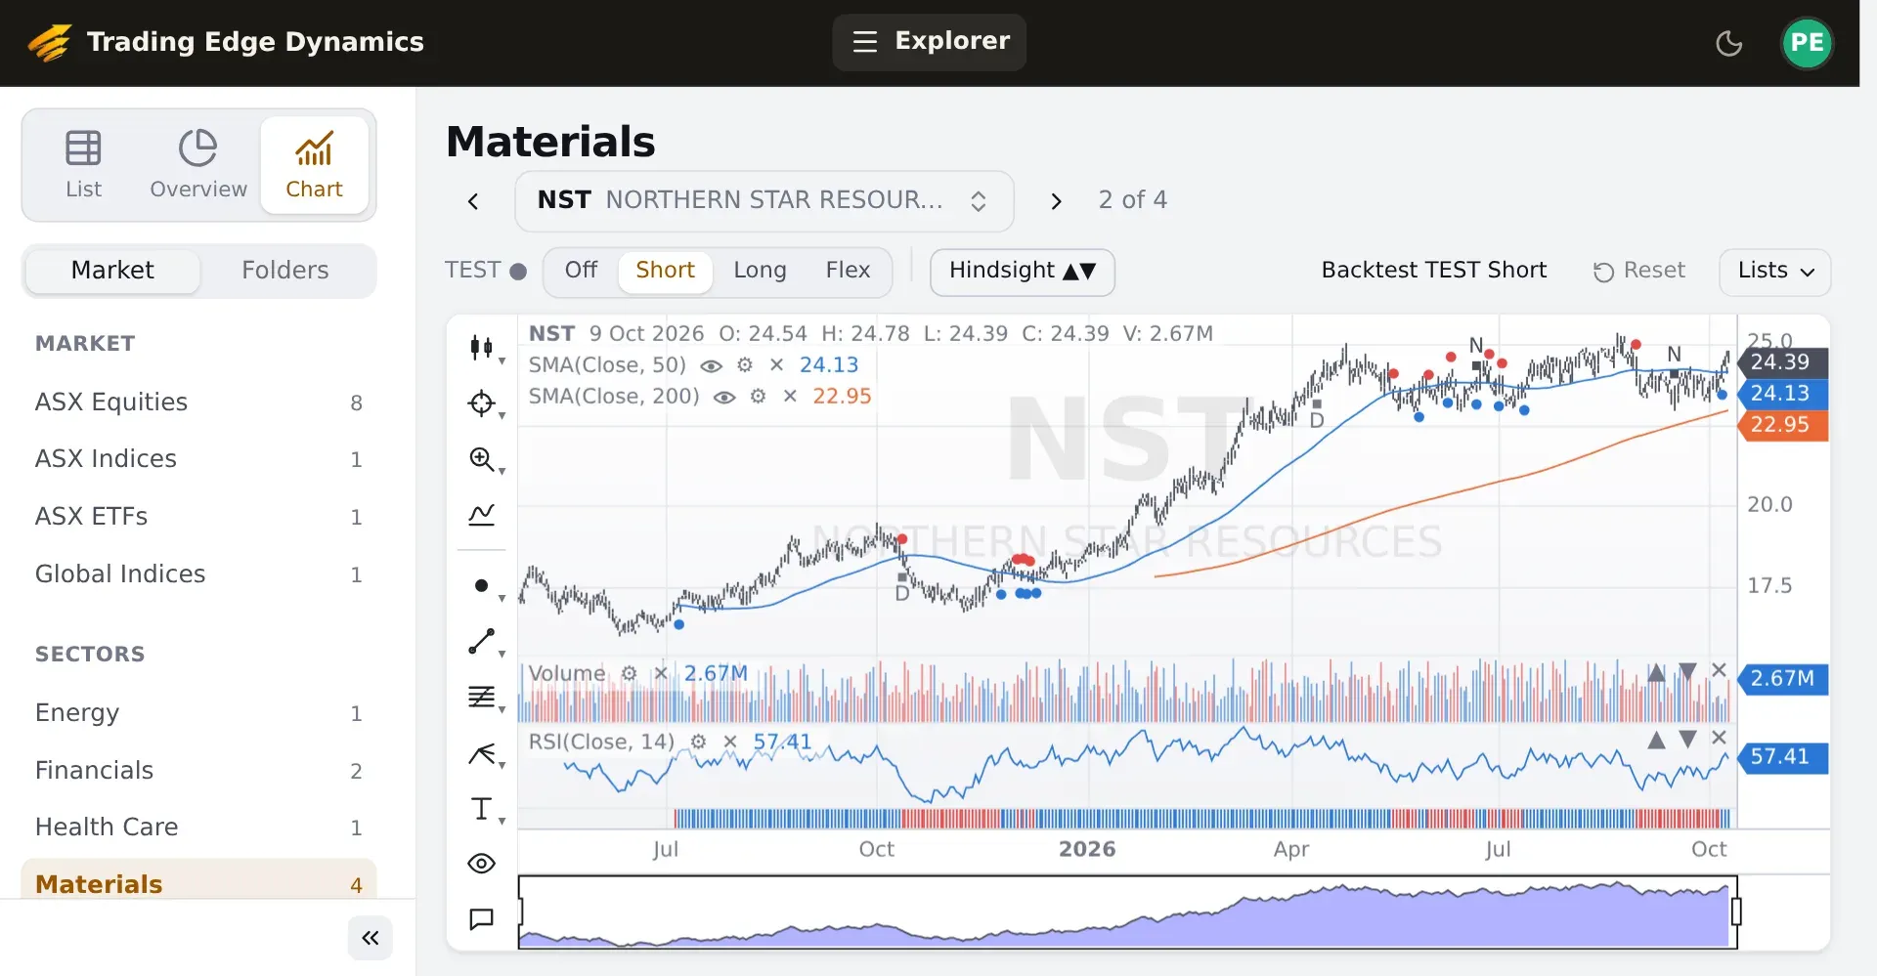
Task: Open ASX Equities market list
Action: pos(198,403)
